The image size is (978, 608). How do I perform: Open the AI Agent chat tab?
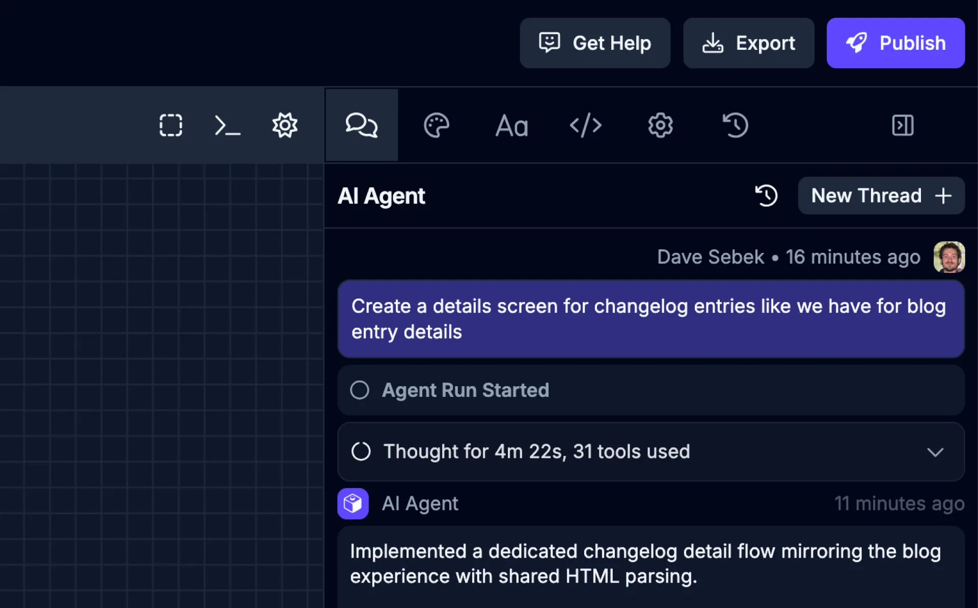pyautogui.click(x=362, y=125)
